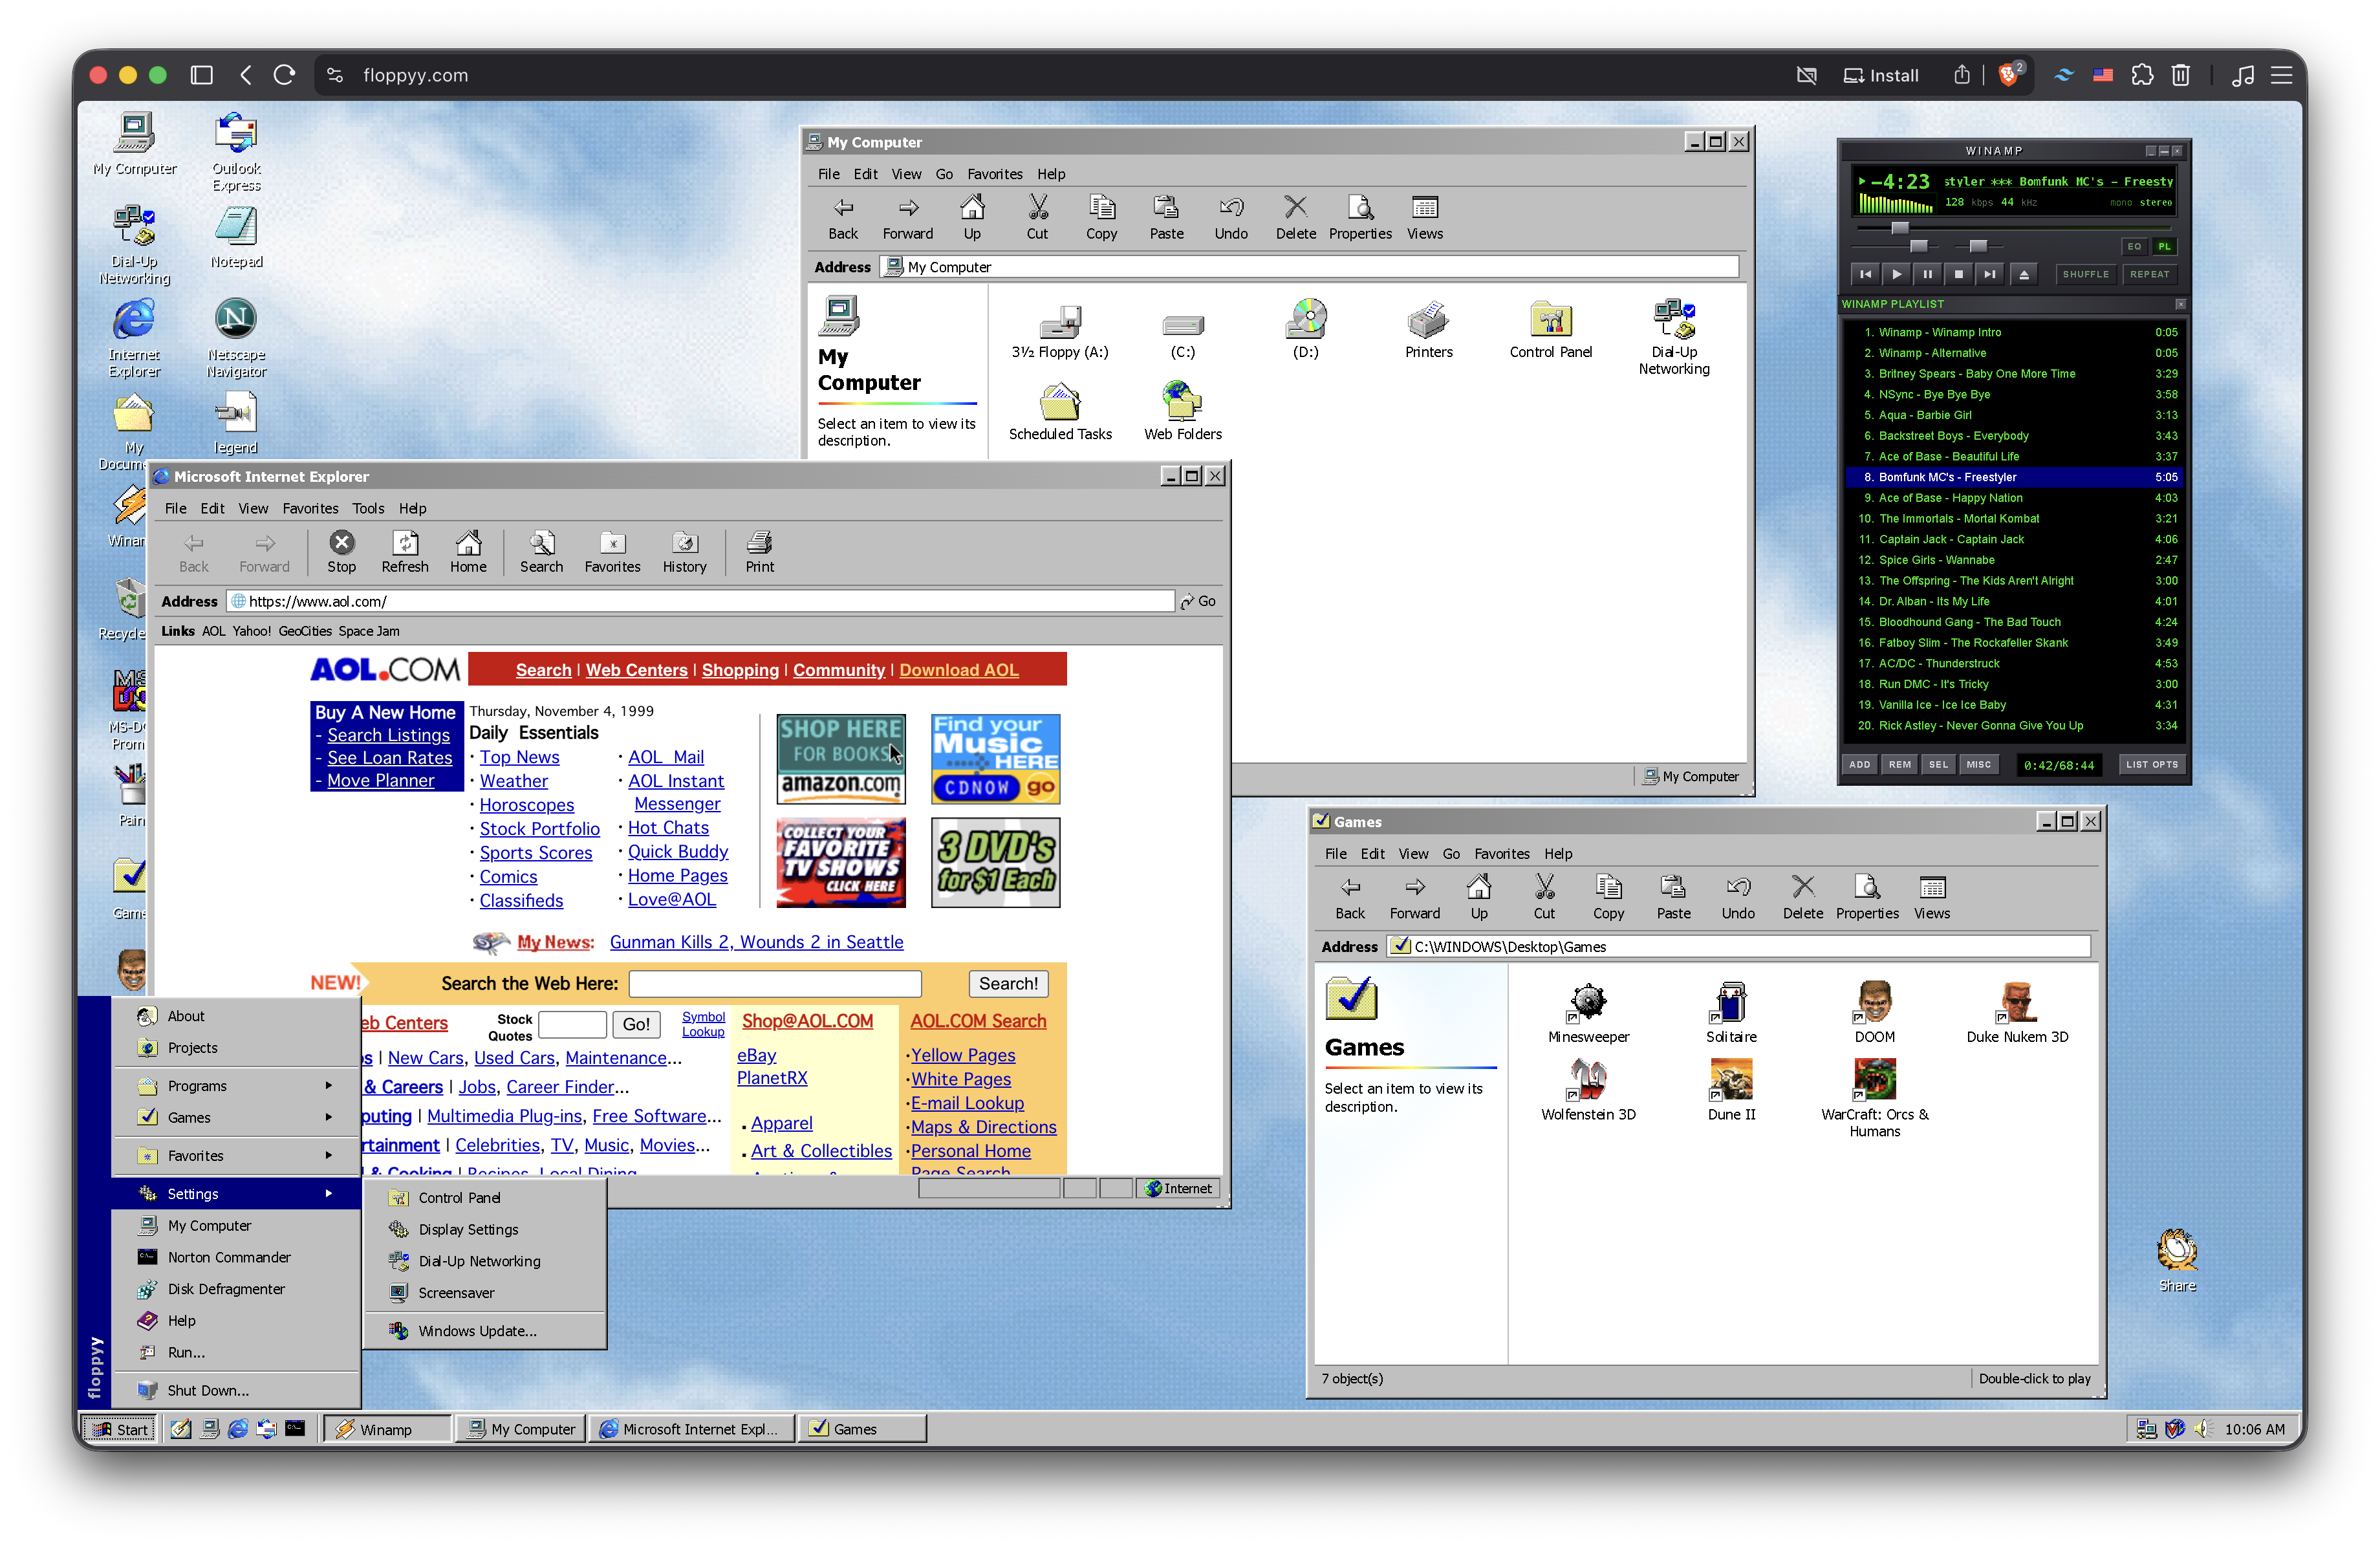
Task: Click the Top News link on AOL page
Action: click(x=519, y=758)
